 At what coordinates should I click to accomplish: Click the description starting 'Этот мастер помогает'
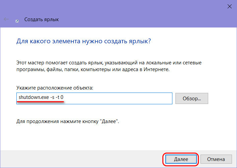tap(109, 66)
